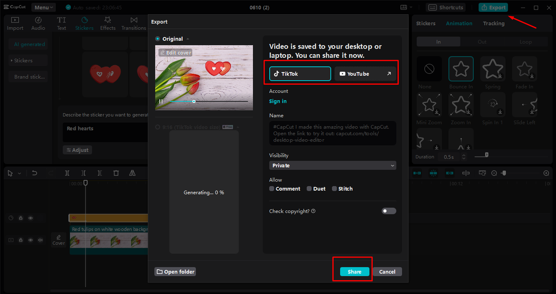
Task: Toggle the main track magnet icon
Action: (417, 173)
